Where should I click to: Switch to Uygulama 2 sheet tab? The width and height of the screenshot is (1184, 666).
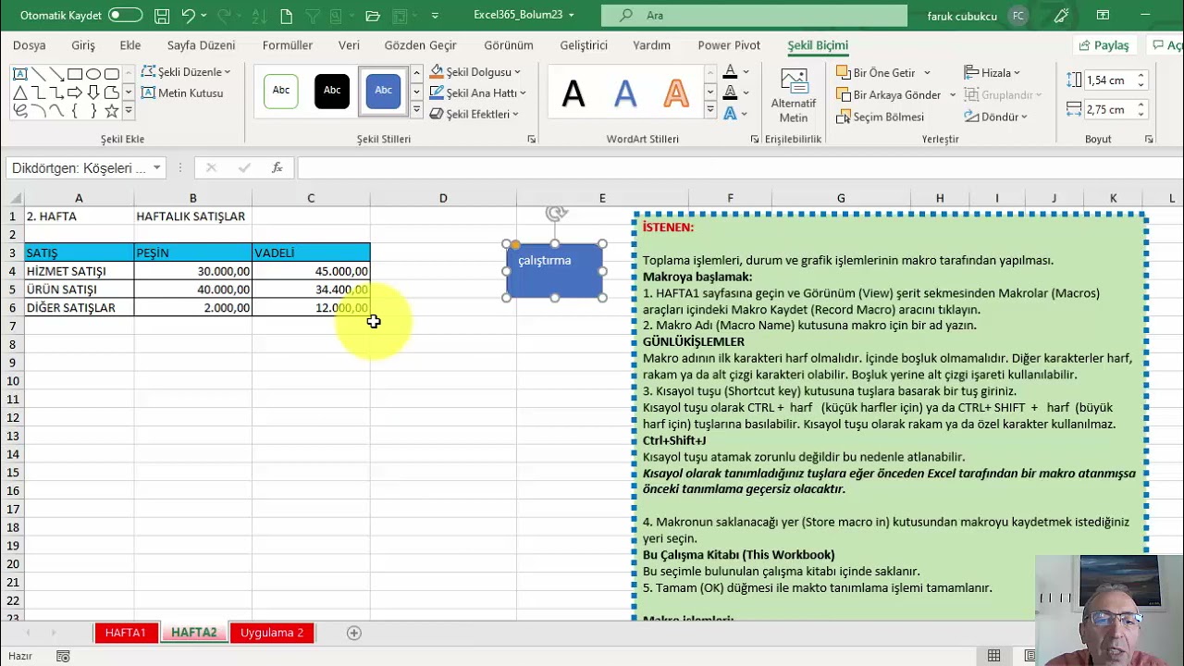pos(272,633)
